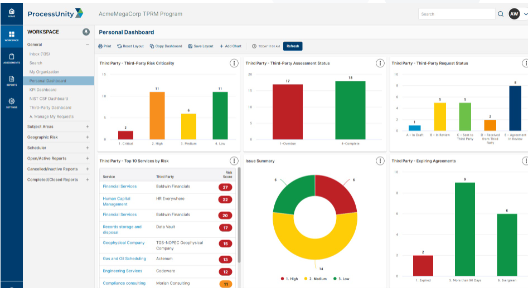The width and height of the screenshot is (528, 288).
Task: Open NIST CSF Dashboard
Action: coord(49,99)
